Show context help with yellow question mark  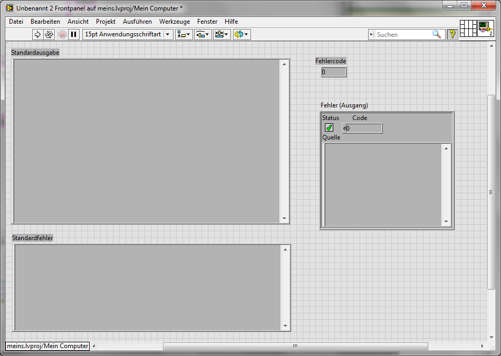pyautogui.click(x=452, y=34)
